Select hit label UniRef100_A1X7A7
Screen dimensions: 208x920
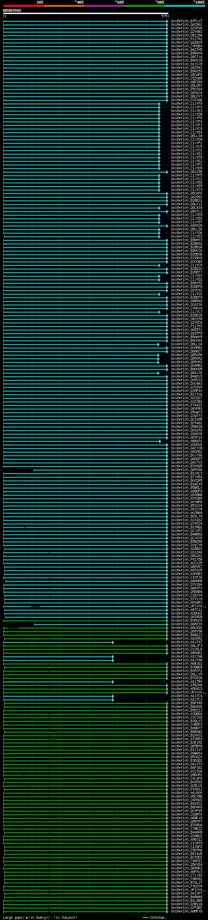coord(186,642)
